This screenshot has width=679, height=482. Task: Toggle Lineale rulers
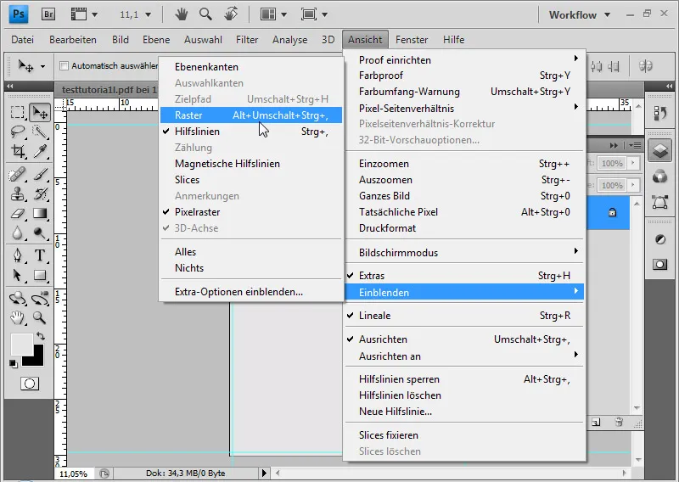[x=464, y=316]
